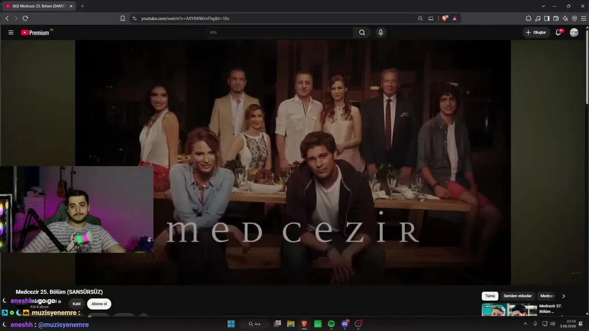Open File Explorer from the taskbar

291,324
